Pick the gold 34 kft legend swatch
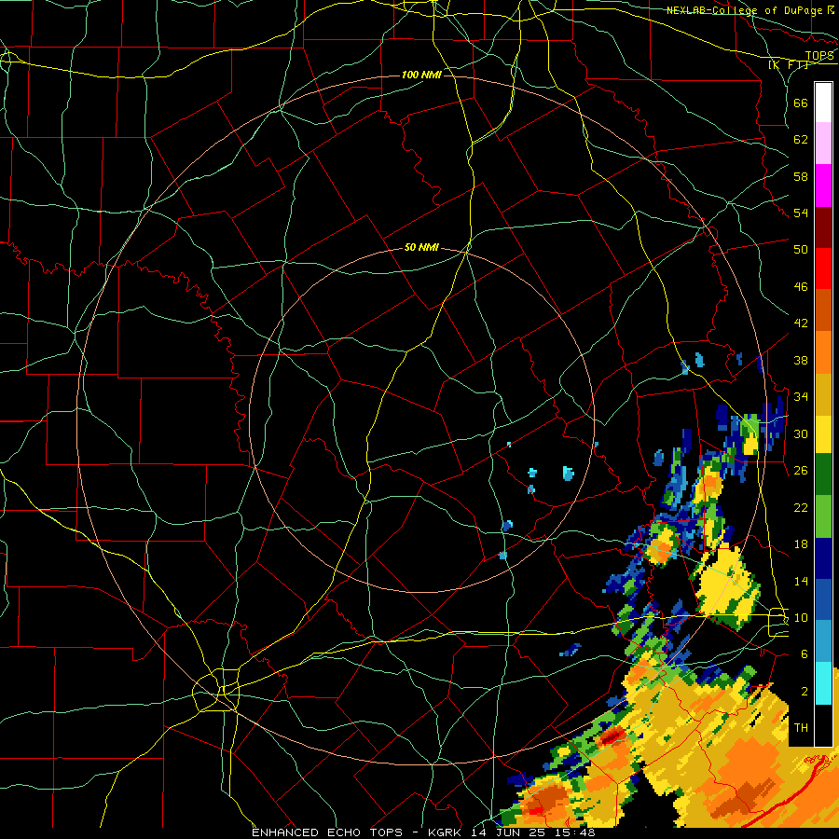Image resolution: width=839 pixels, height=839 pixels. point(823,394)
